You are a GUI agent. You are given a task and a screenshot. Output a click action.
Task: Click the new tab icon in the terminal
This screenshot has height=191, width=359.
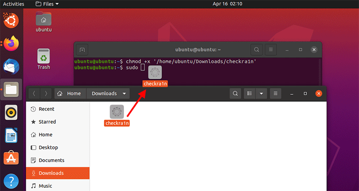point(82,49)
